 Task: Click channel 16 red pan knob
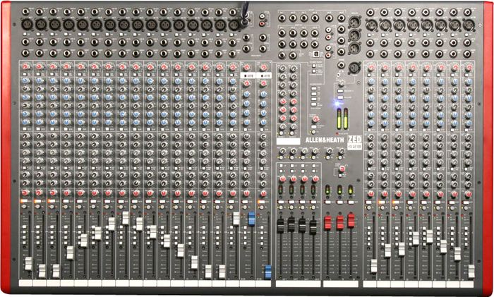pos(233,193)
